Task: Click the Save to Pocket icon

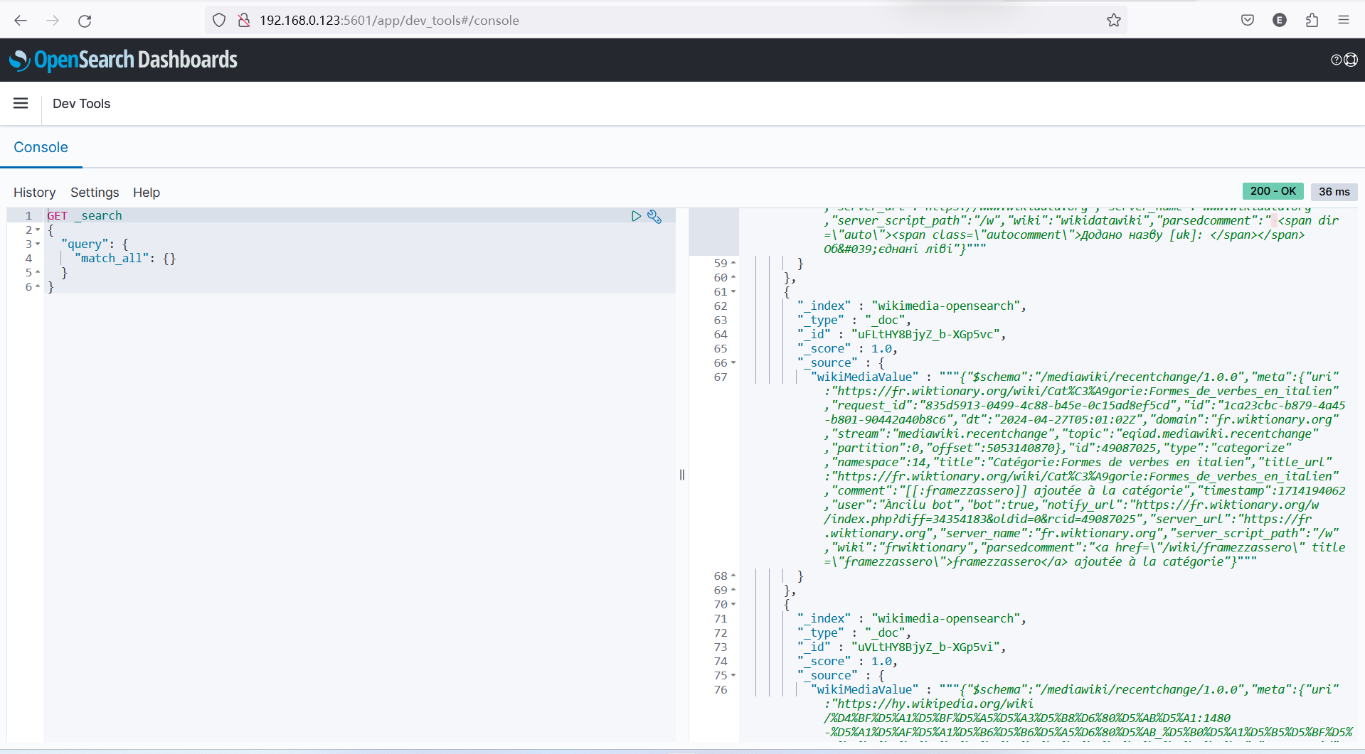Action: (1247, 21)
